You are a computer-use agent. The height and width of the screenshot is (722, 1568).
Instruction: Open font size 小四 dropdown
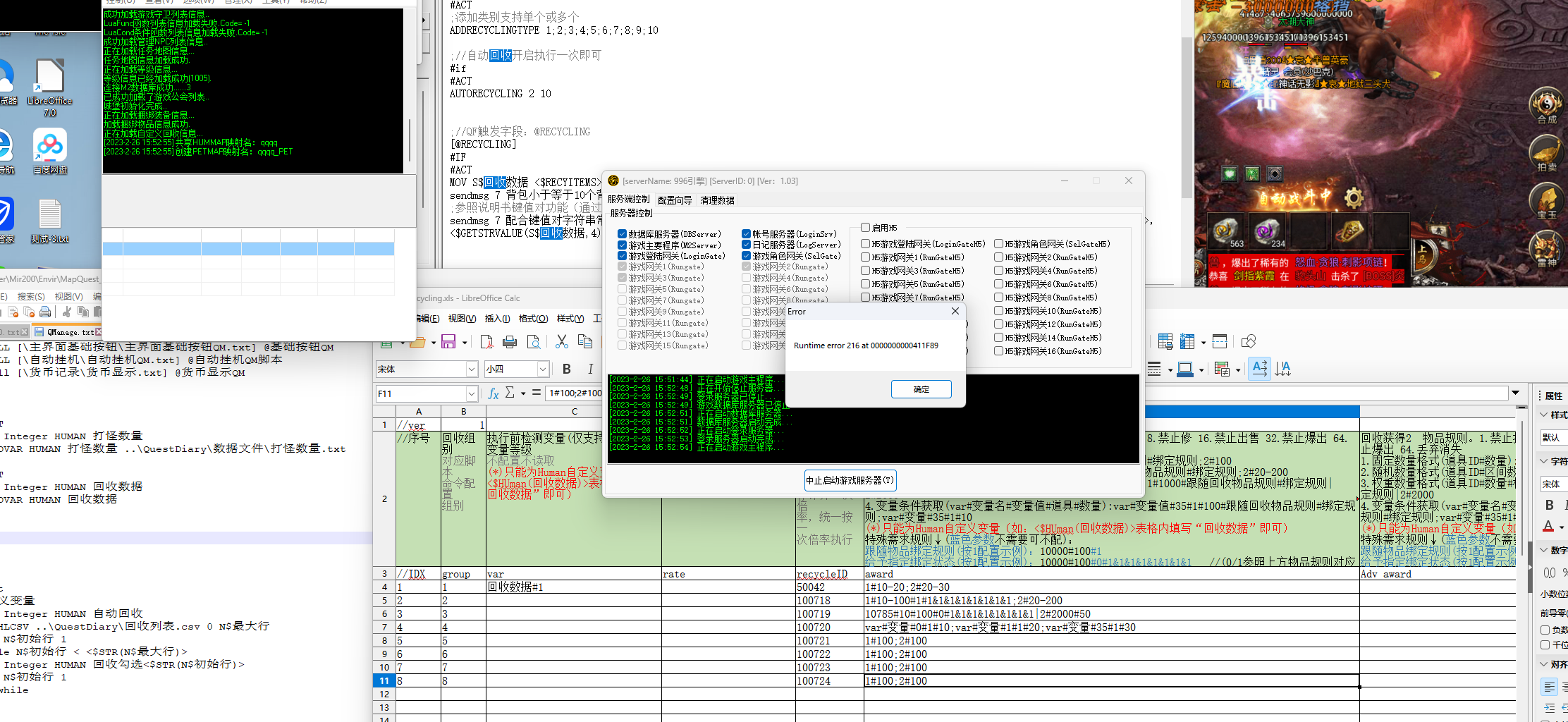point(543,369)
